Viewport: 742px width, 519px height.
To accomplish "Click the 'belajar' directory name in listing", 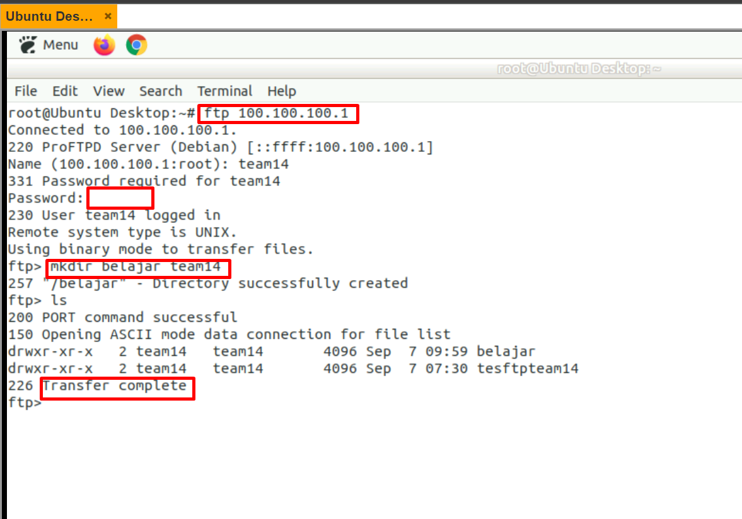I will 506,351.
